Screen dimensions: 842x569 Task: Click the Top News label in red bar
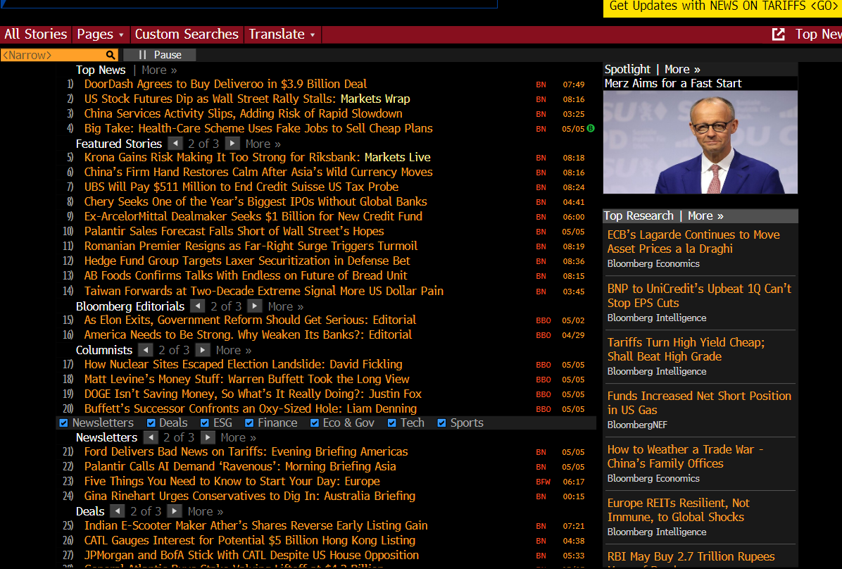pos(818,35)
